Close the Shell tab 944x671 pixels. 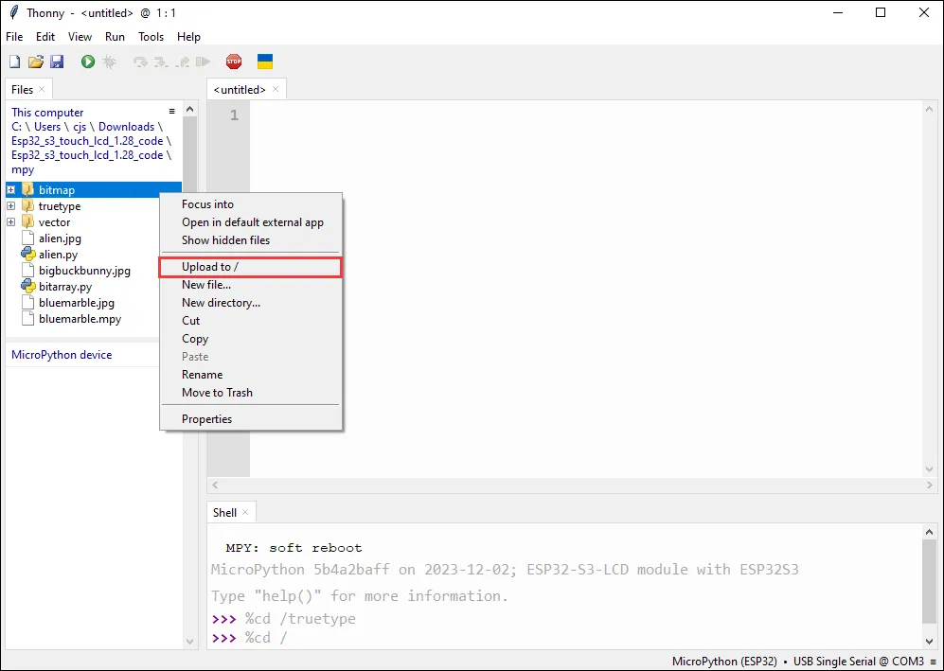pyautogui.click(x=245, y=512)
